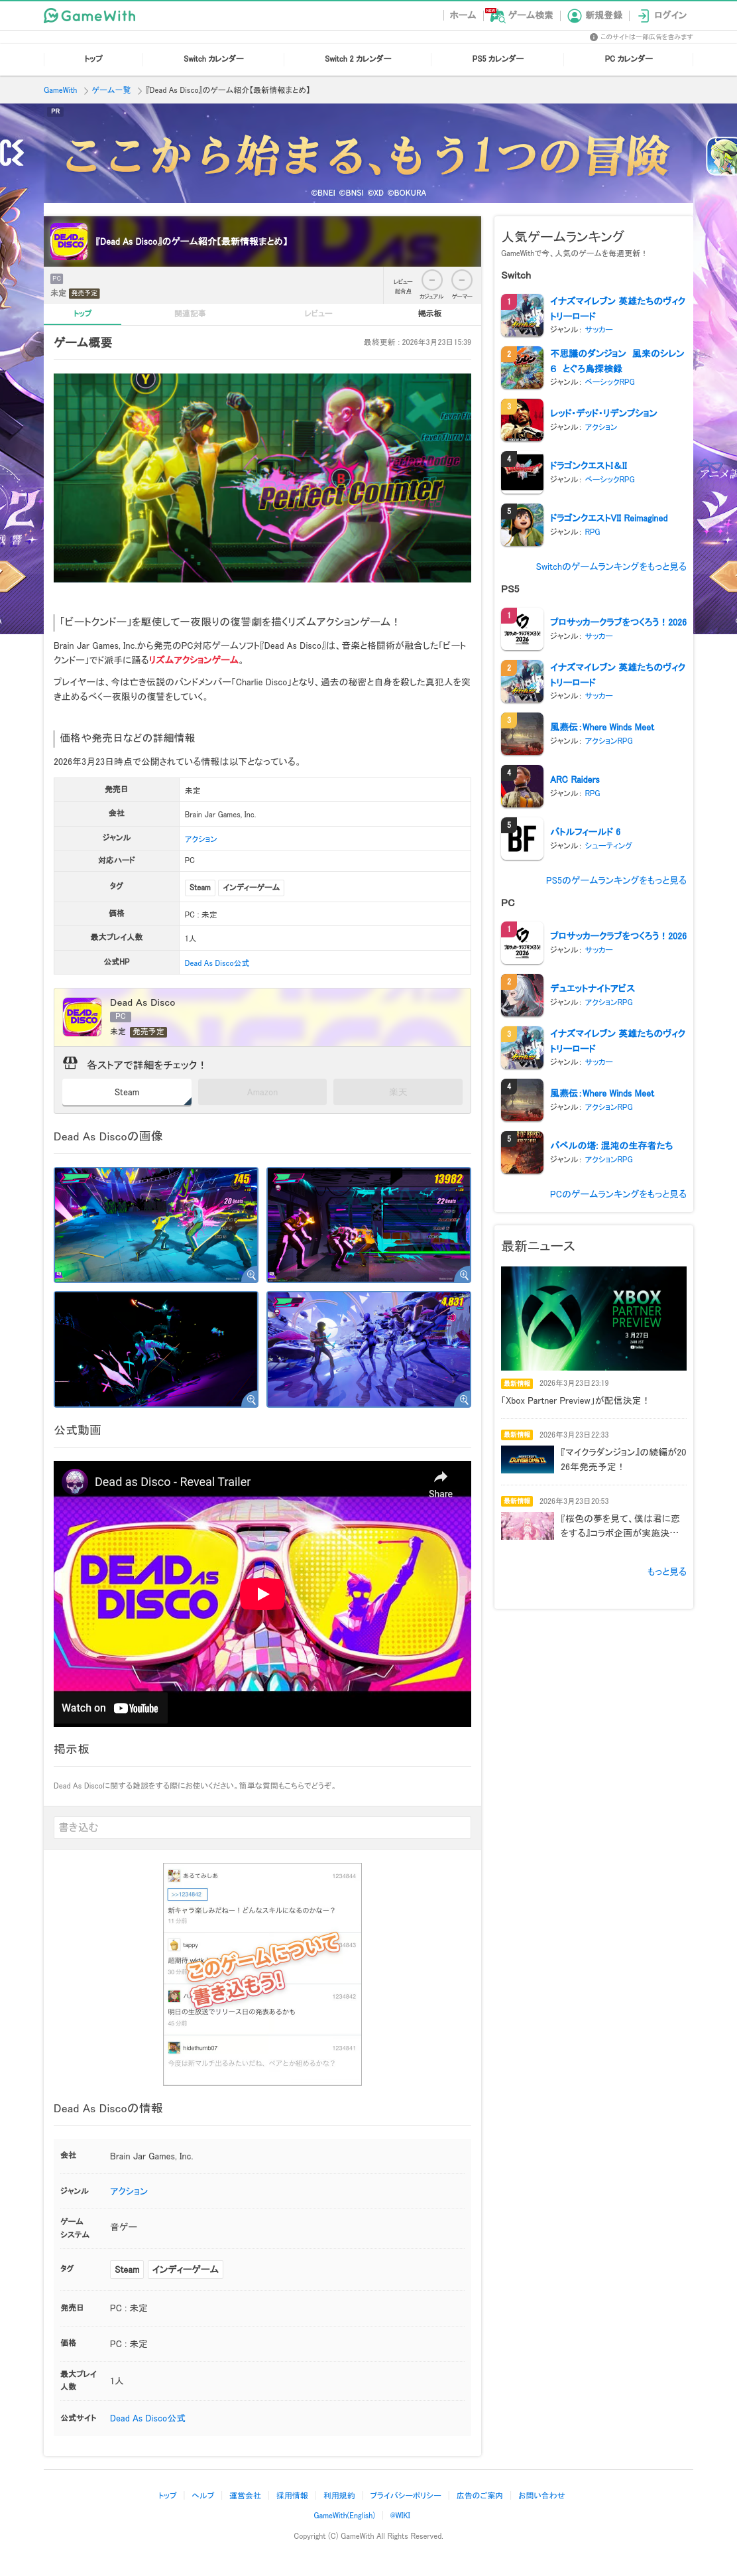The height and width of the screenshot is (2576, 737).
Task: Click the アクション genre link in table
Action: click(201, 839)
